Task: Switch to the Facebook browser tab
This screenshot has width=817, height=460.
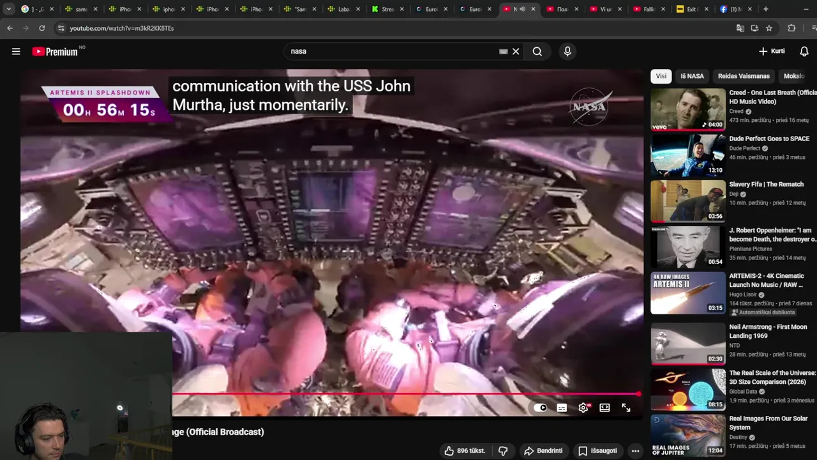Action: (735, 9)
